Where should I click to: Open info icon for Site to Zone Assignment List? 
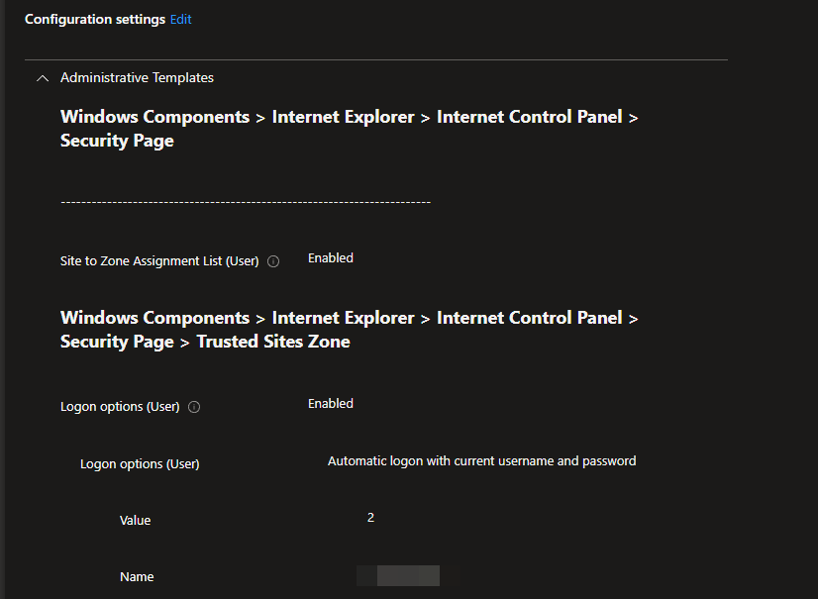[x=273, y=262]
